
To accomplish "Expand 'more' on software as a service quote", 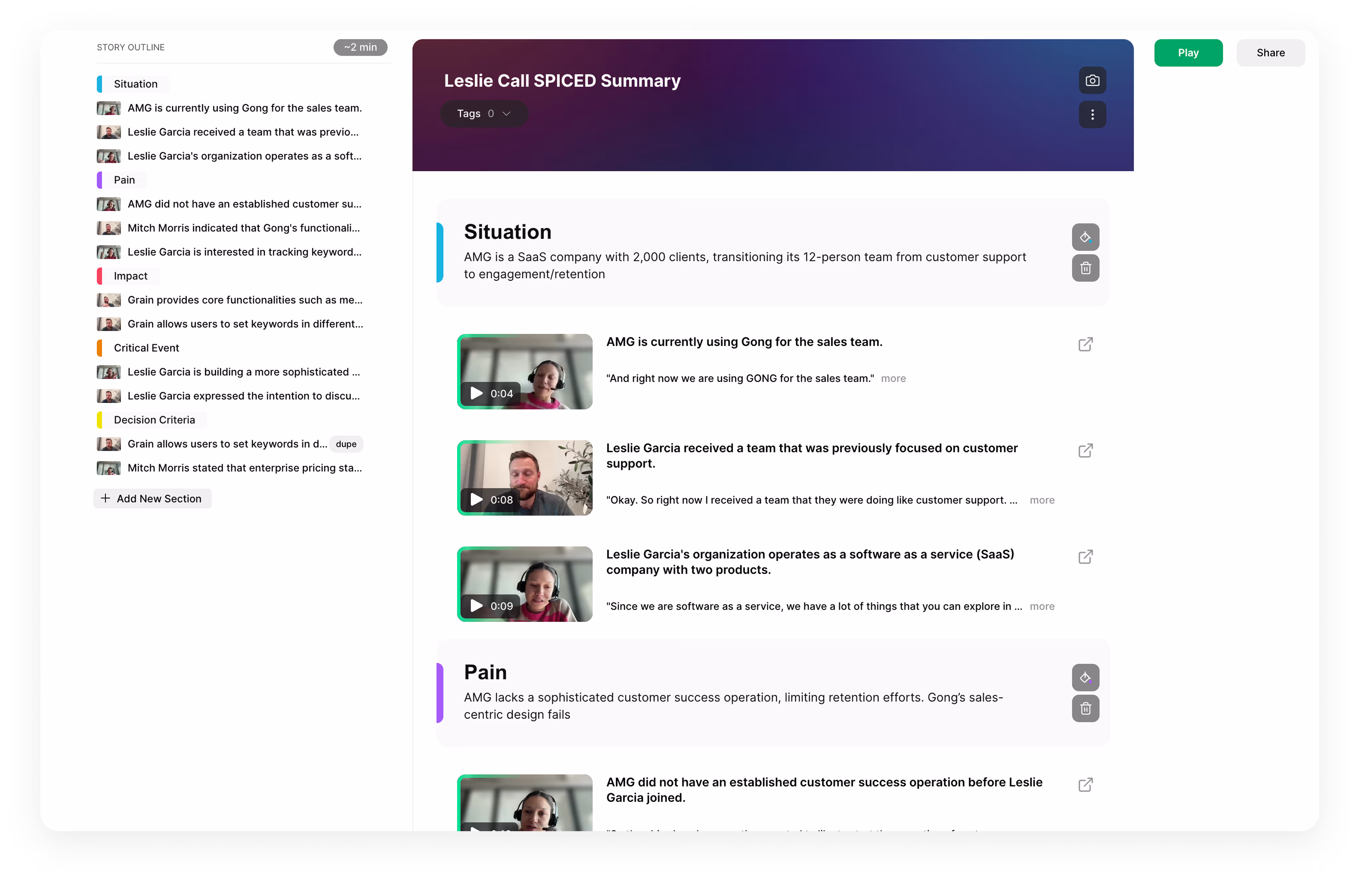I will pos(1042,606).
